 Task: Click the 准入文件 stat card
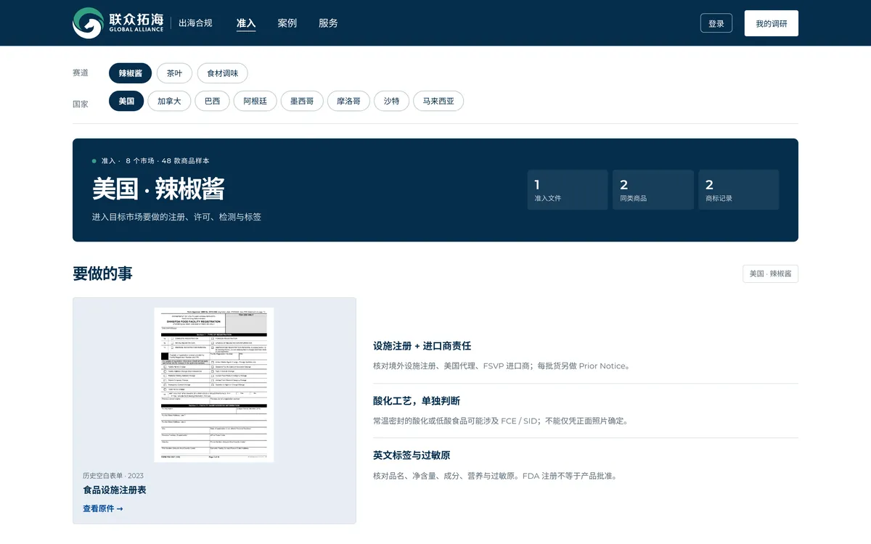(568, 190)
